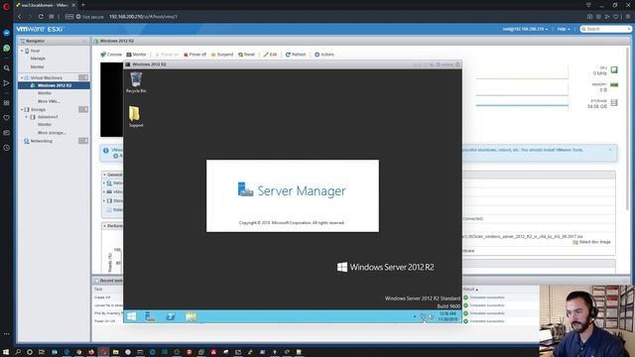Collapse the Virtual Machines tree node

(22, 77)
